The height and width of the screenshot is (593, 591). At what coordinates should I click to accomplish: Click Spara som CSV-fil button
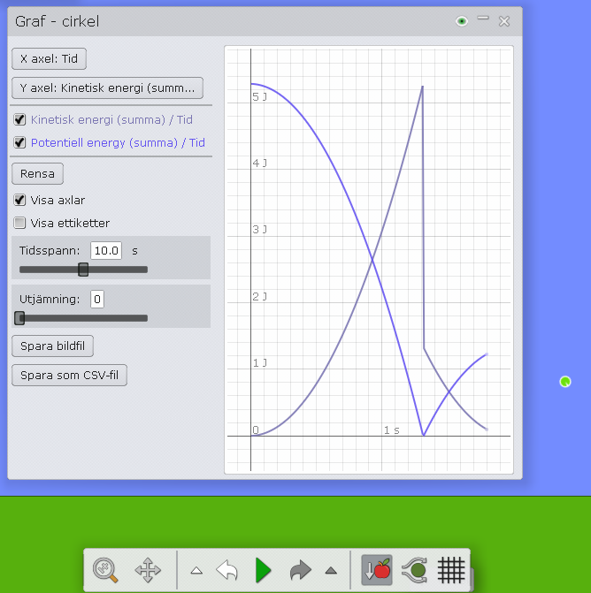pyautogui.click(x=69, y=376)
